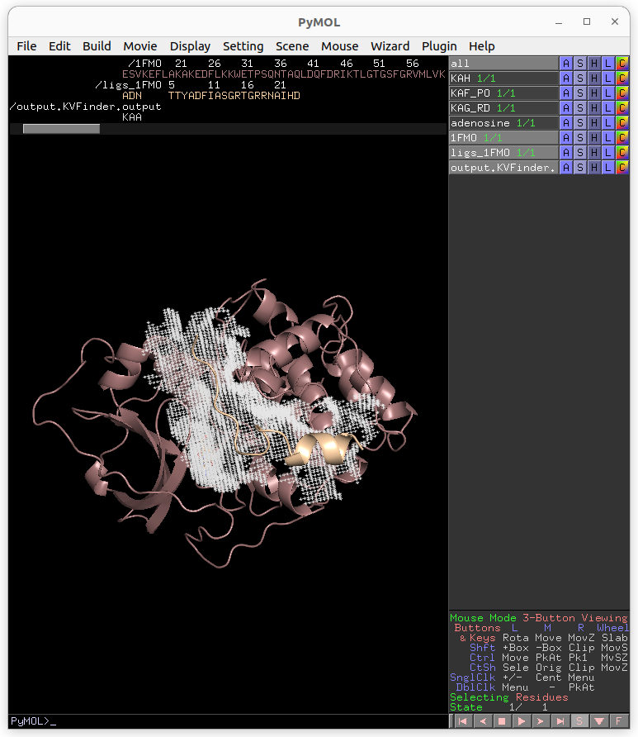Open the Hide (H) menu for 1FMO
Screen dimensions: 638x737
[x=594, y=138]
